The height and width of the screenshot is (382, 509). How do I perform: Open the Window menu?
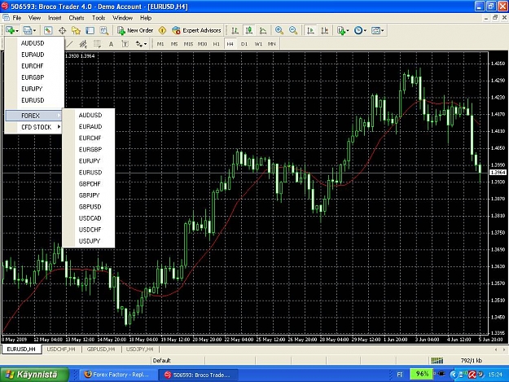(x=122, y=18)
